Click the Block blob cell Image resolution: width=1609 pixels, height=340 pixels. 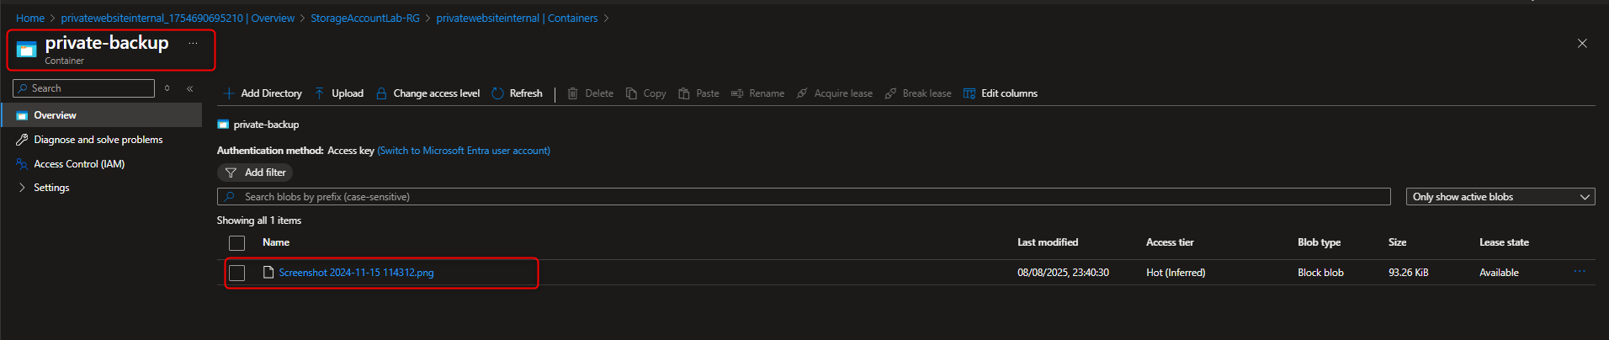click(x=1320, y=273)
